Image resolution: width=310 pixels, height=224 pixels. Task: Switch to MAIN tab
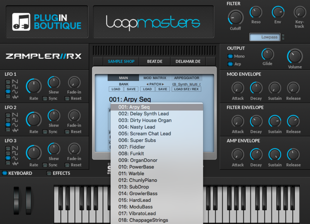[x=123, y=78]
